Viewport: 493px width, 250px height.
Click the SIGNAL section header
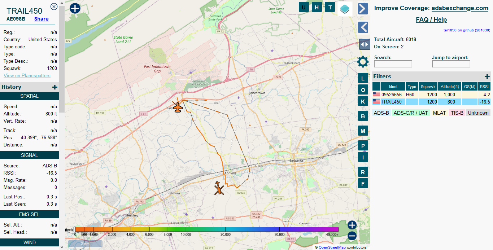tap(29, 155)
